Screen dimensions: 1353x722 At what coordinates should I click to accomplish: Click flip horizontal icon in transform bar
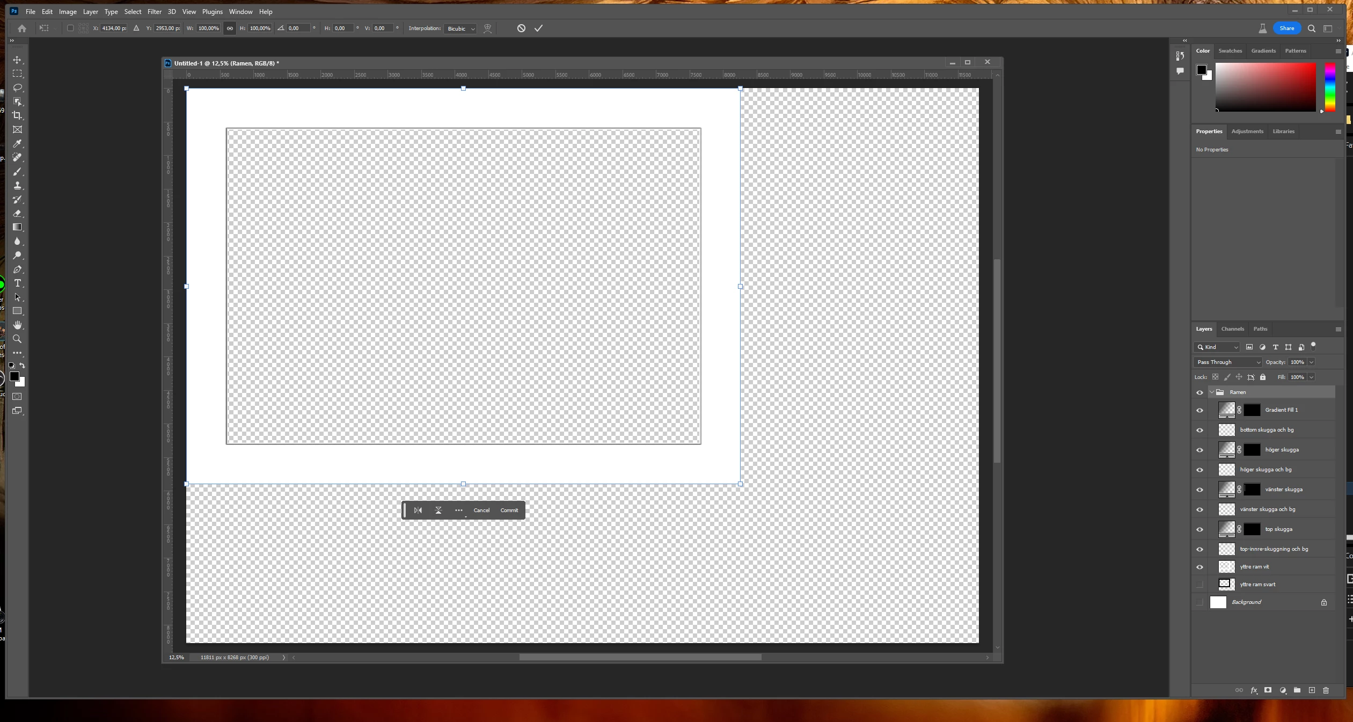418,510
